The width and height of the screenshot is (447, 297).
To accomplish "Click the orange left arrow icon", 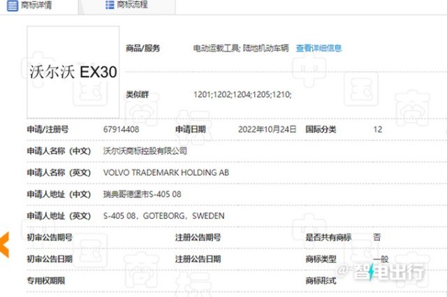I will (5, 245).
